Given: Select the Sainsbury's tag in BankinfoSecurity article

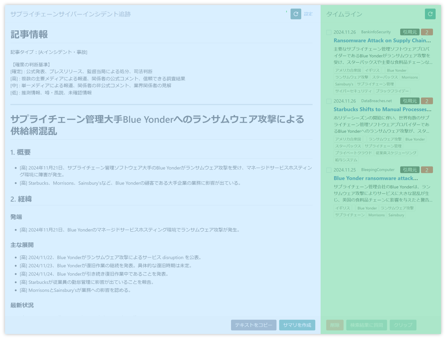Looking at the screenshot, I should (344, 84).
